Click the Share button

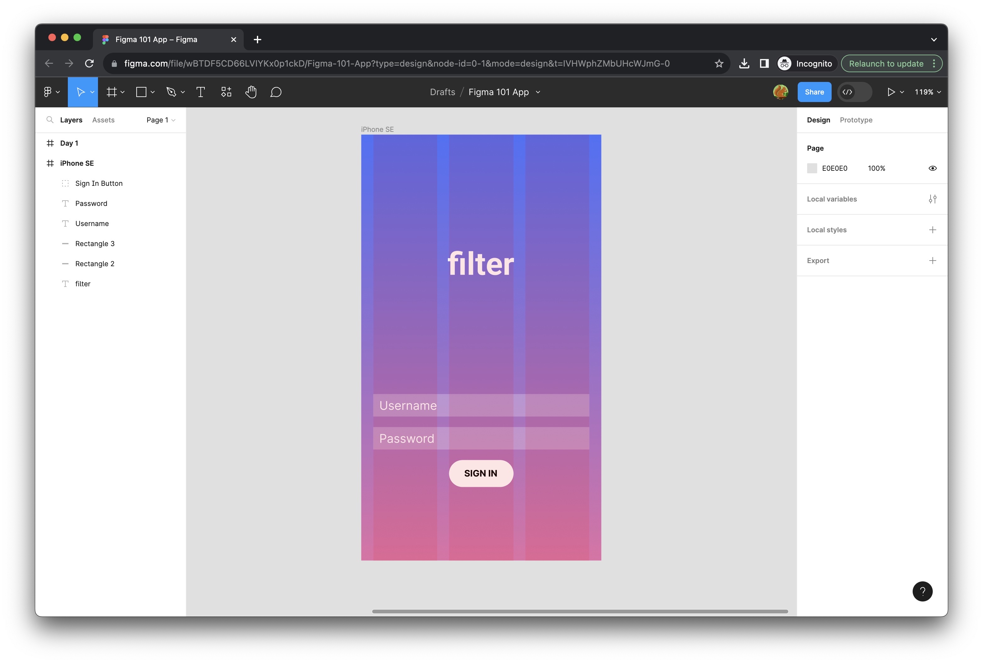click(x=814, y=92)
